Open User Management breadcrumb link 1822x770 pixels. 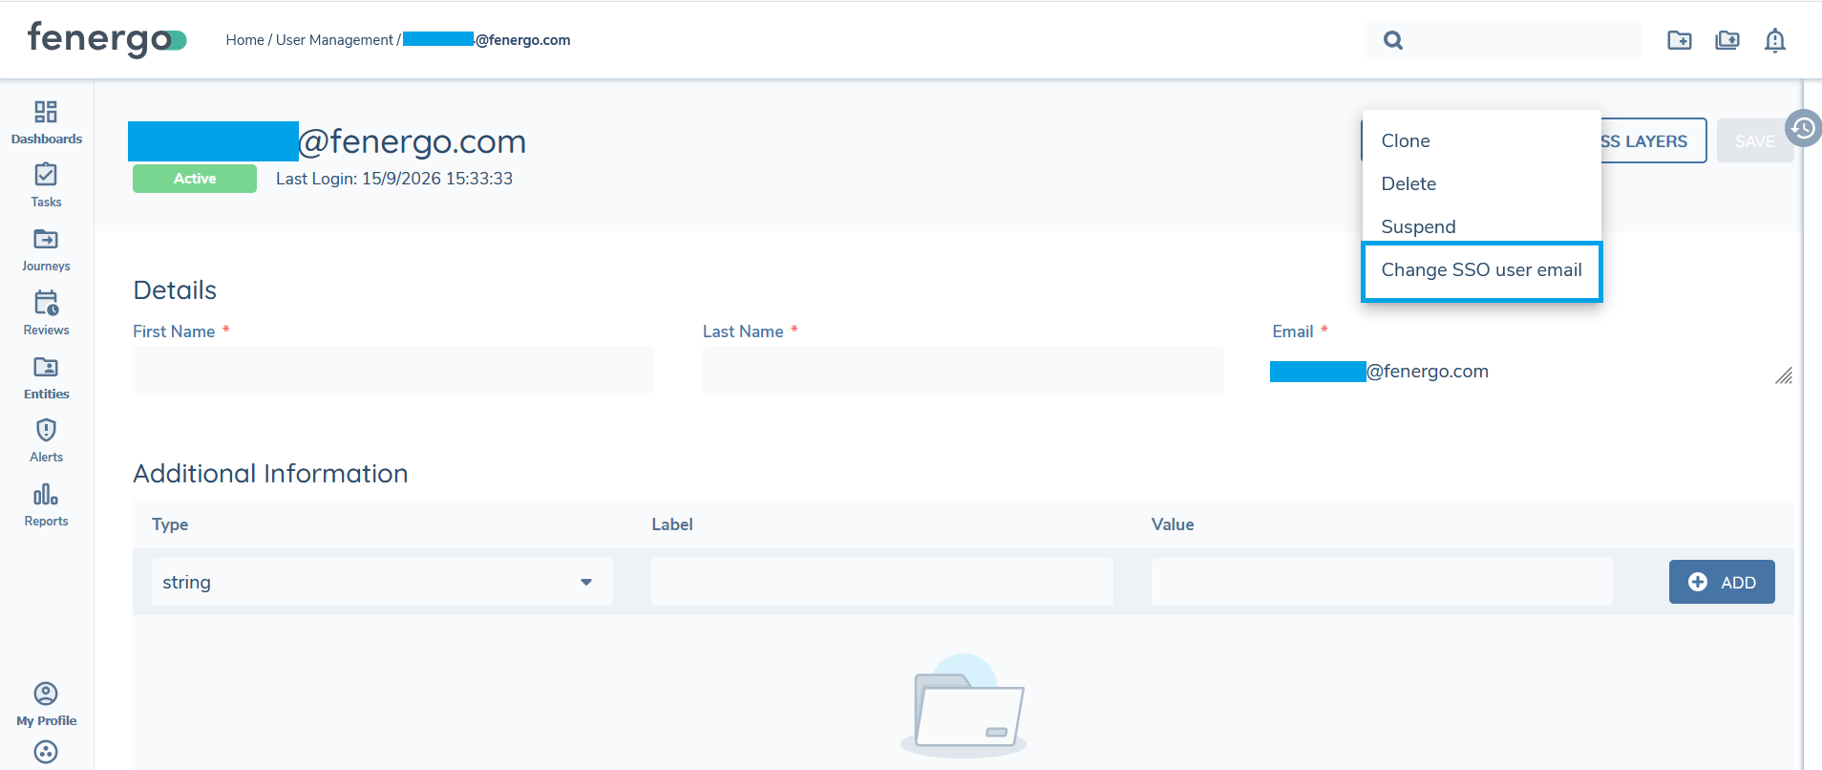[x=334, y=40]
